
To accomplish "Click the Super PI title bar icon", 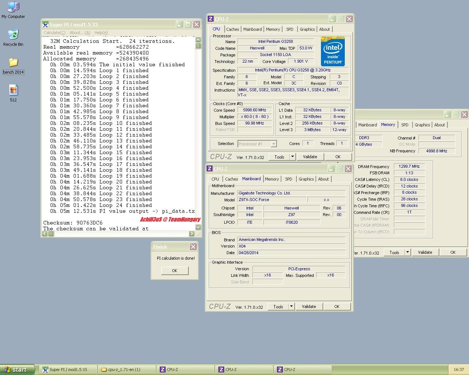I will coord(45,25).
